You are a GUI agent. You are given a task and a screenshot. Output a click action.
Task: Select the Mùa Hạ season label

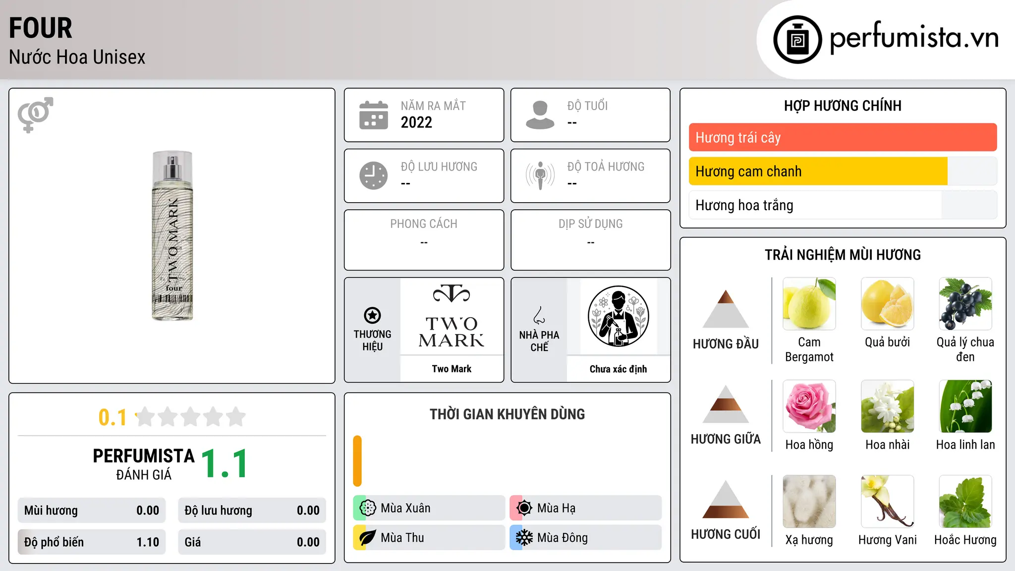pos(557,508)
